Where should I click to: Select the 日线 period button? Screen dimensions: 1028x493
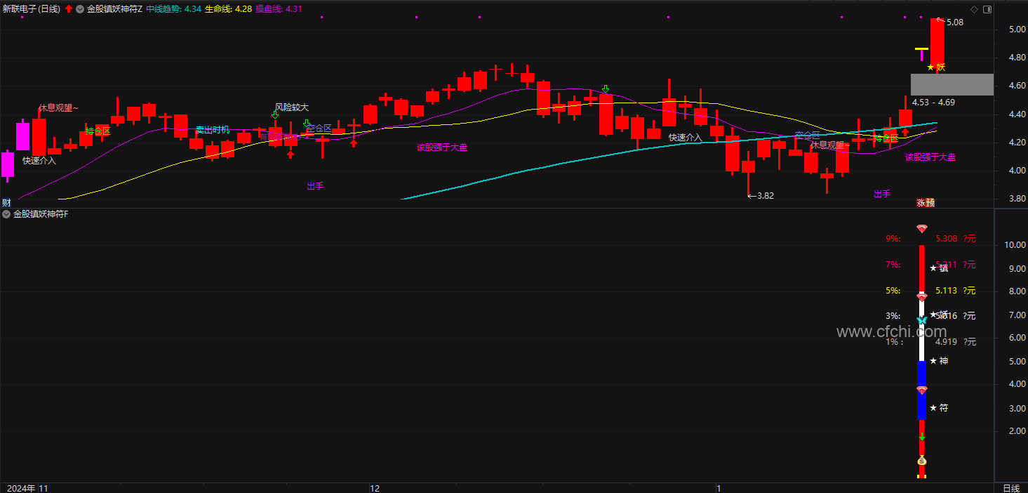point(1011,488)
